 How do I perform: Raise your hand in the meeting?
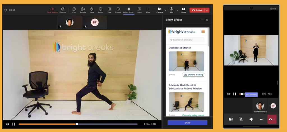[92, 10]
